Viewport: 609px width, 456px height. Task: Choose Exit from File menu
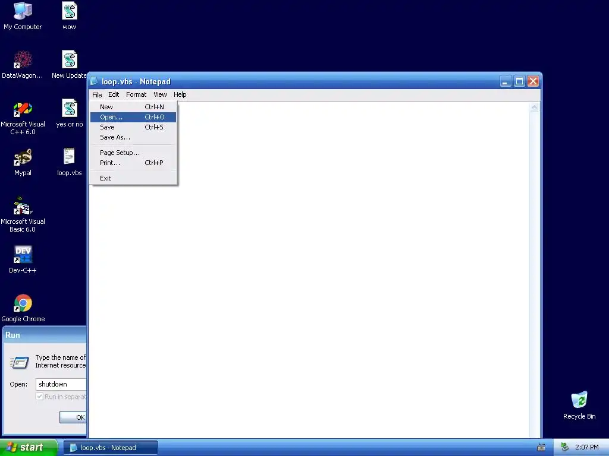coord(133,178)
